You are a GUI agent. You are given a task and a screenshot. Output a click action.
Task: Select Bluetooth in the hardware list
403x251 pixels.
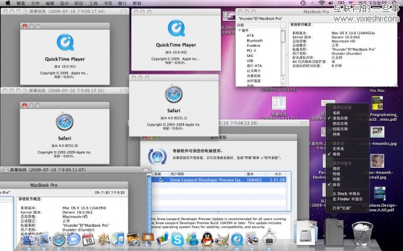point(255,40)
